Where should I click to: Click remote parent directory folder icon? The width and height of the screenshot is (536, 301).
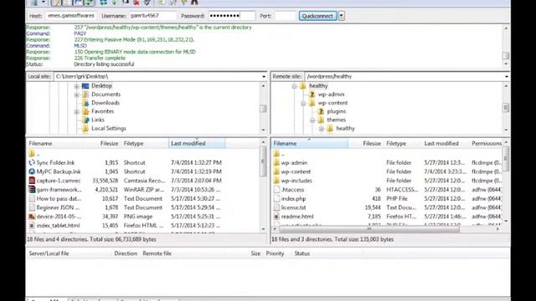pos(276,154)
